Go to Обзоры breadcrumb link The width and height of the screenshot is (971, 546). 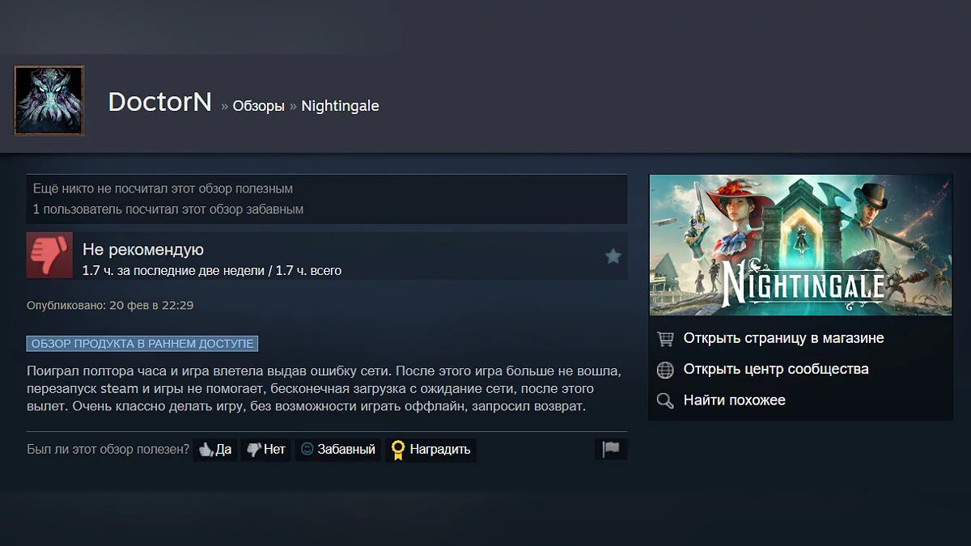click(258, 106)
